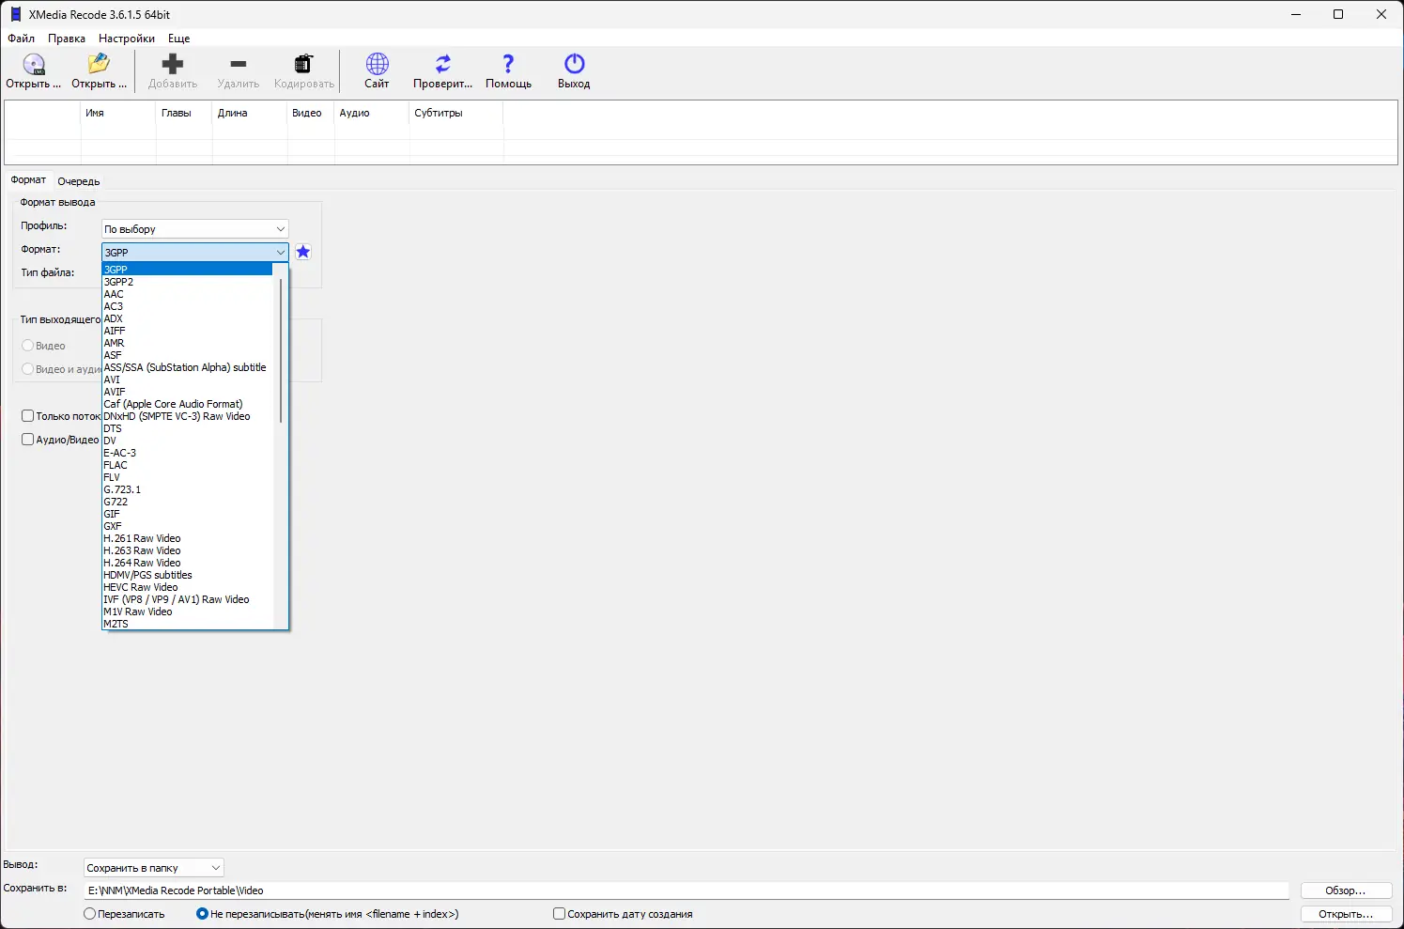Collapse the open Формат dropdown list
1404x929 pixels.
(278, 252)
